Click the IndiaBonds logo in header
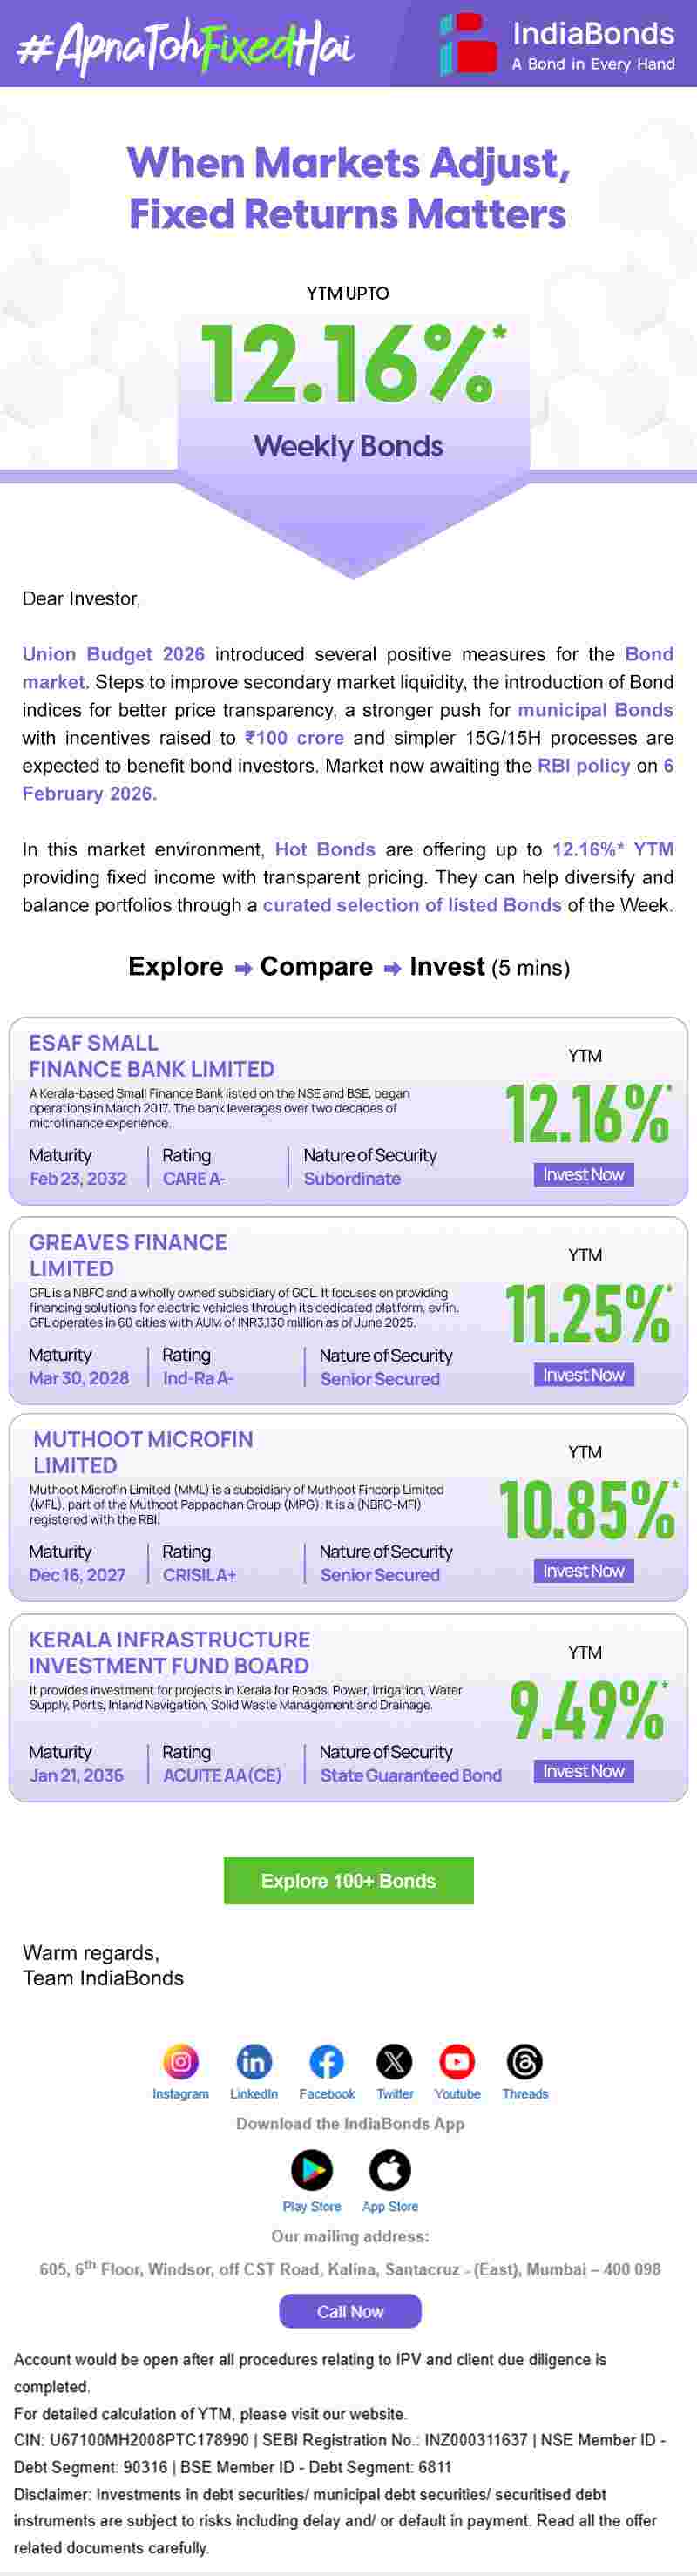The height and width of the screenshot is (2576, 697). pos(557,44)
